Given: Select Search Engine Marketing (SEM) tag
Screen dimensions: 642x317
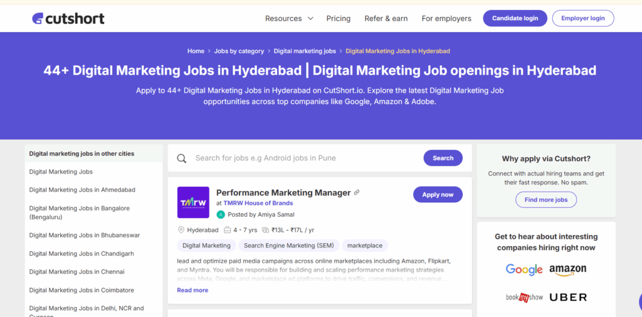Looking at the screenshot, I should pyautogui.click(x=288, y=246).
